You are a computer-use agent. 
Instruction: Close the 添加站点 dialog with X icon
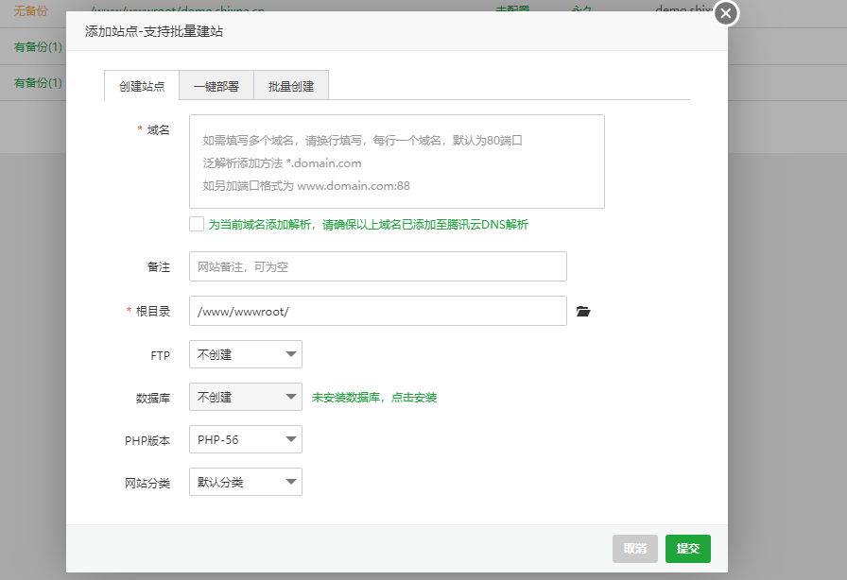pos(725,13)
